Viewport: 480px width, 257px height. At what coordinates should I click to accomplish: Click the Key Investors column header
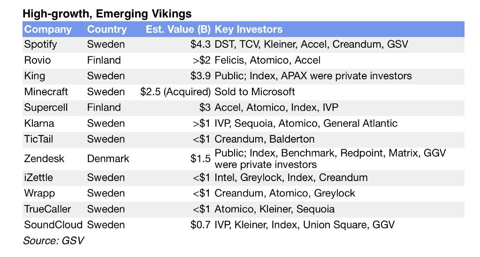tap(249, 29)
